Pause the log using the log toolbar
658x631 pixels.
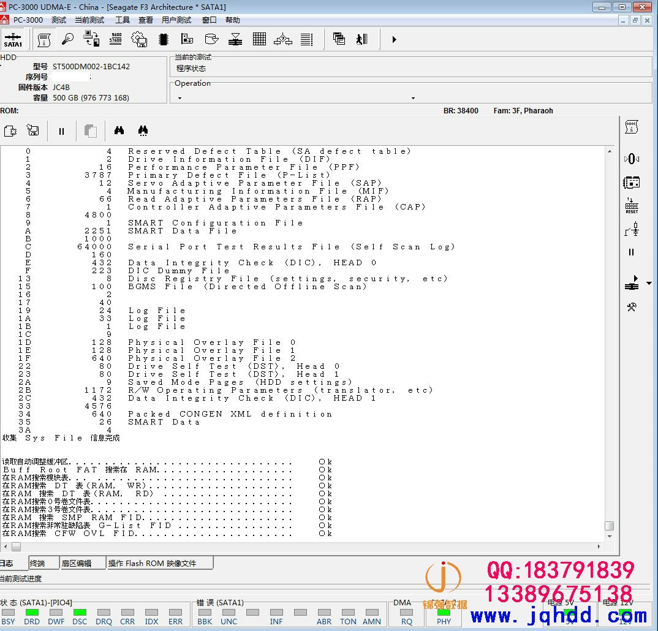point(62,131)
